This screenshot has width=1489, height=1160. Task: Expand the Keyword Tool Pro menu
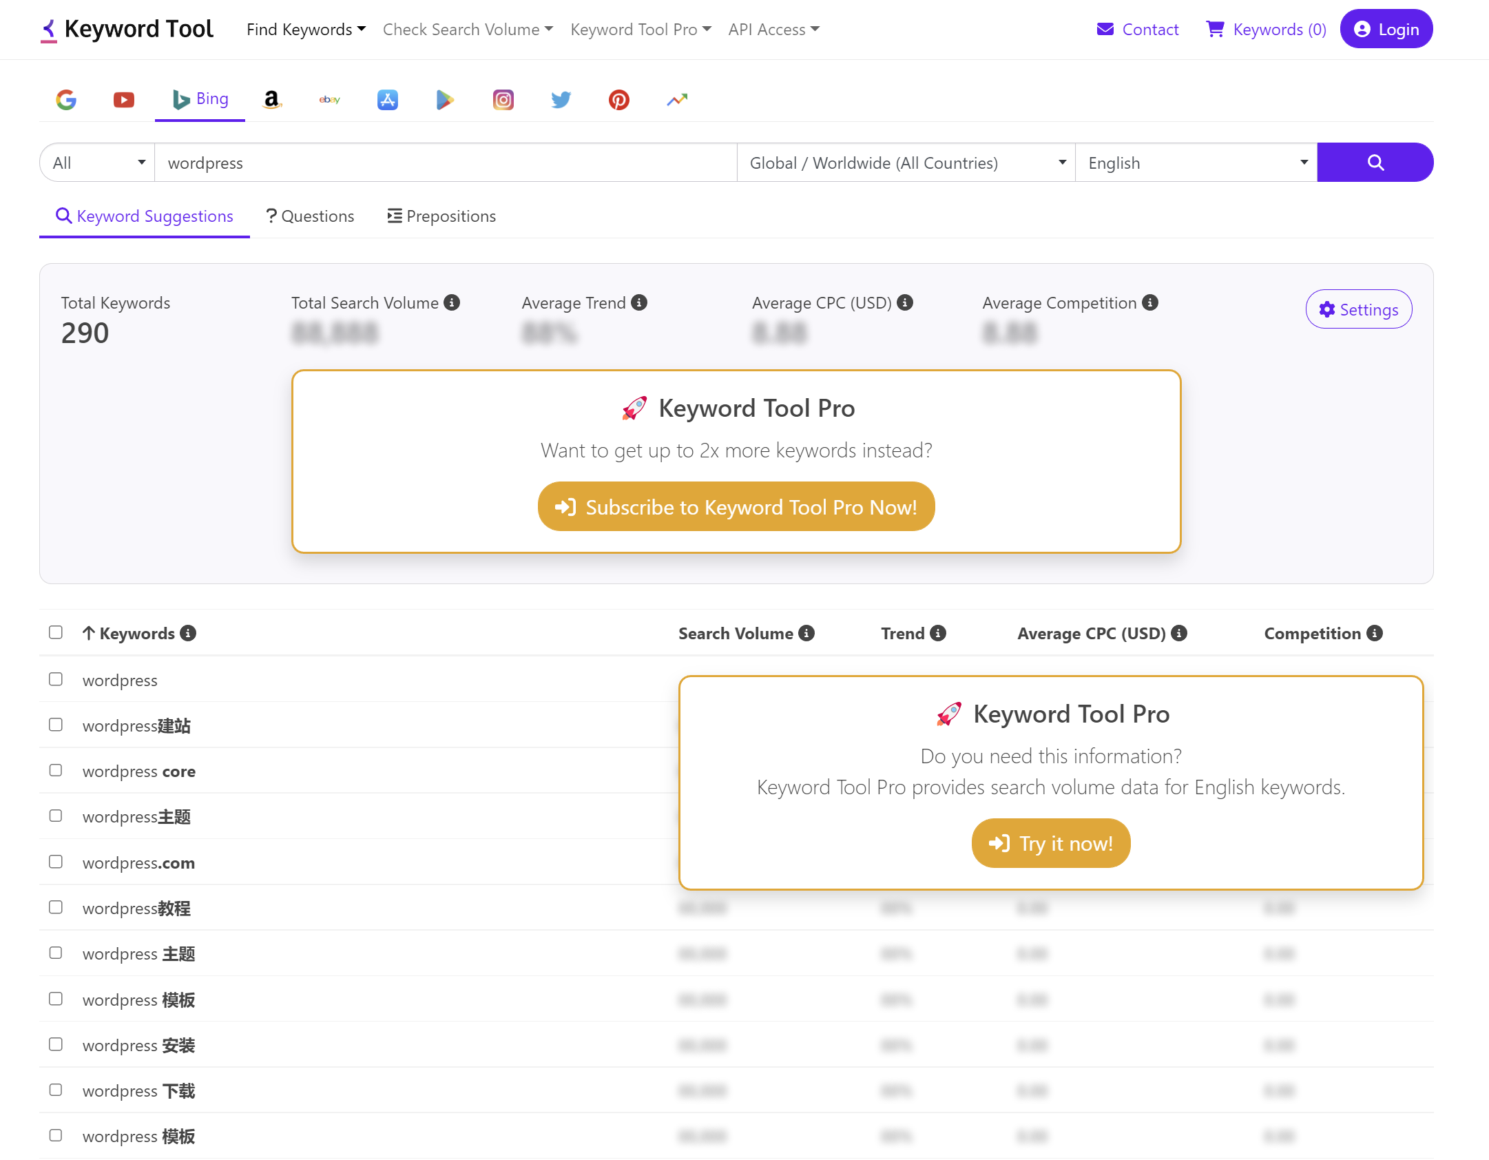point(641,30)
